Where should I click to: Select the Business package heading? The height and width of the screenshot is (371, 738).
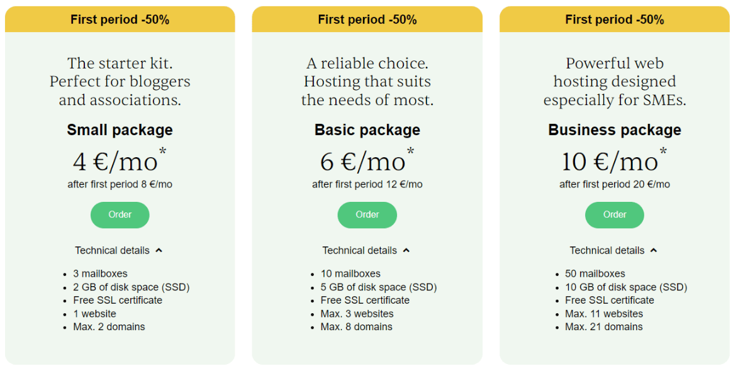615,130
